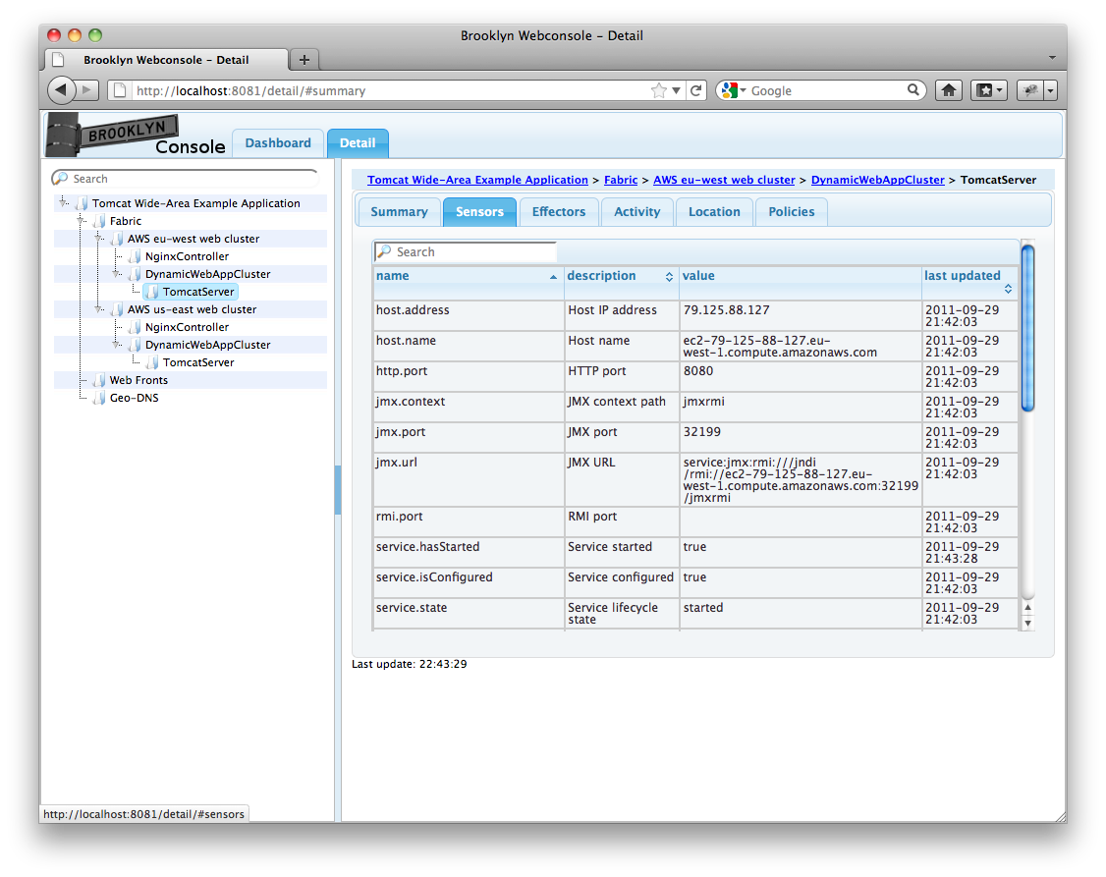Follow the DynamicWebAppCluster breadcrumb link
Screen dimensions: 1106x877
coord(877,180)
